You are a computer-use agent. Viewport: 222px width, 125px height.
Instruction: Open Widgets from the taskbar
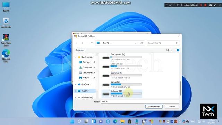pos(94,122)
